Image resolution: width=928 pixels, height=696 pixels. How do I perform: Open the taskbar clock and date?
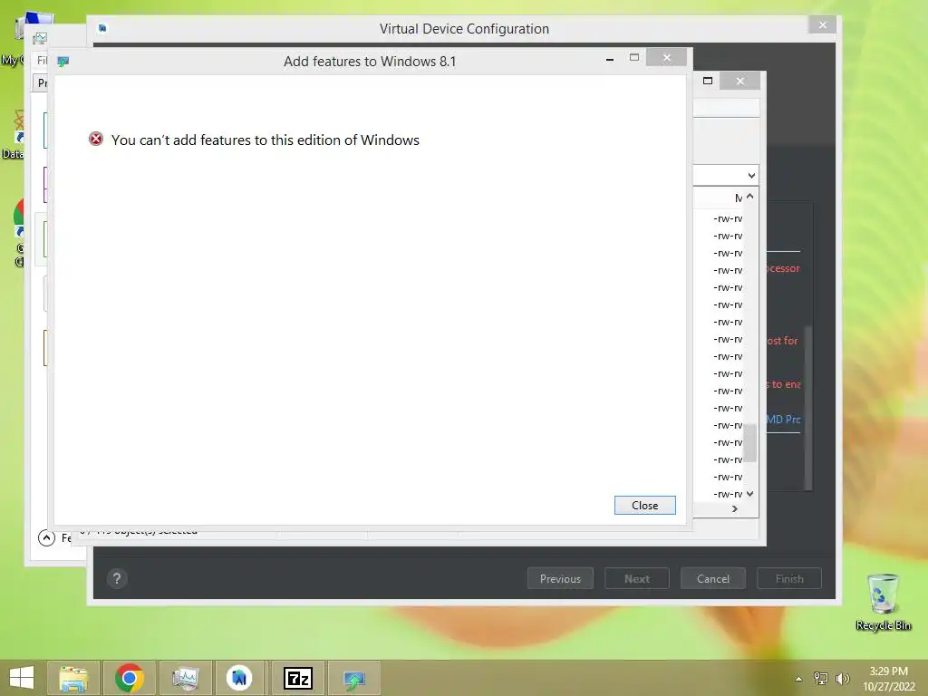[x=888, y=679]
